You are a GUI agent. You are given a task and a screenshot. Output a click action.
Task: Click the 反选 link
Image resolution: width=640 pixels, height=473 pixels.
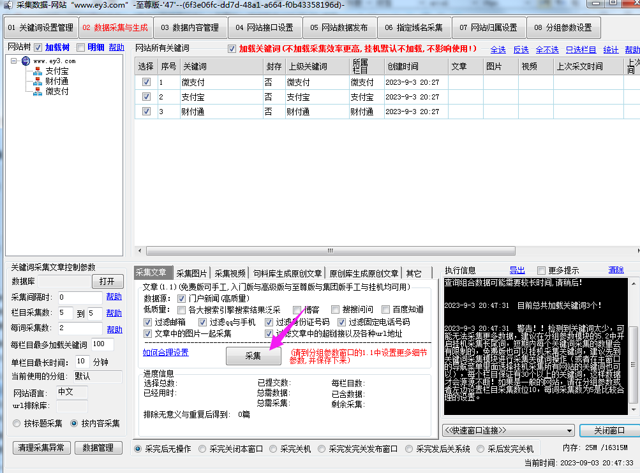(x=521, y=50)
